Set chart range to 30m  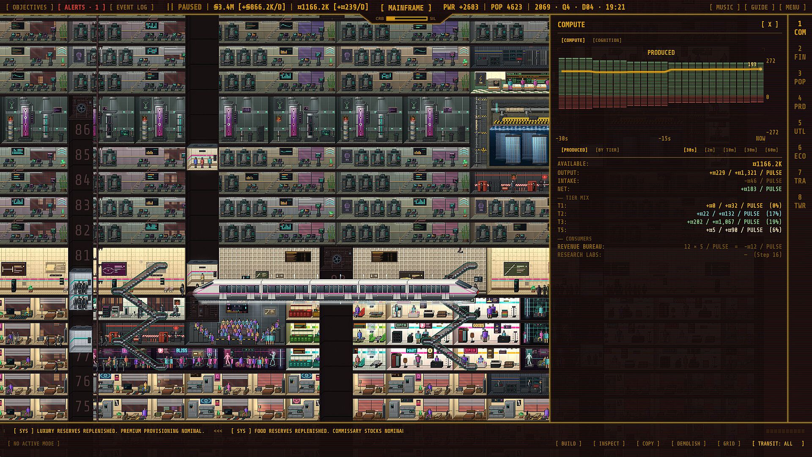751,150
